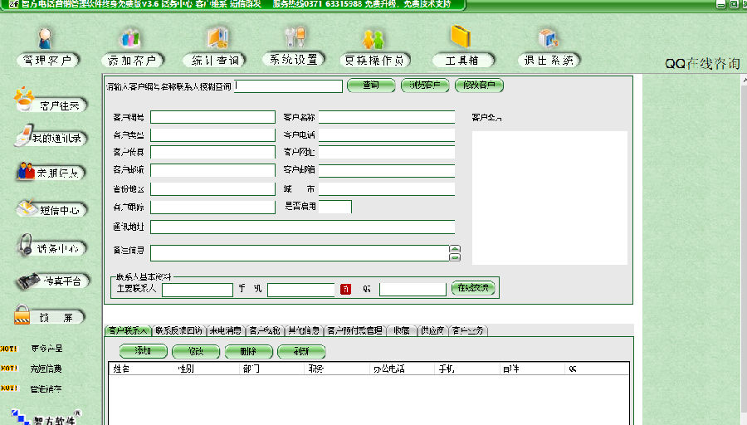The image size is (747, 425).
Task: Open 传真平台 (Fax Platform) in the sidebar
Action: pyautogui.click(x=50, y=281)
